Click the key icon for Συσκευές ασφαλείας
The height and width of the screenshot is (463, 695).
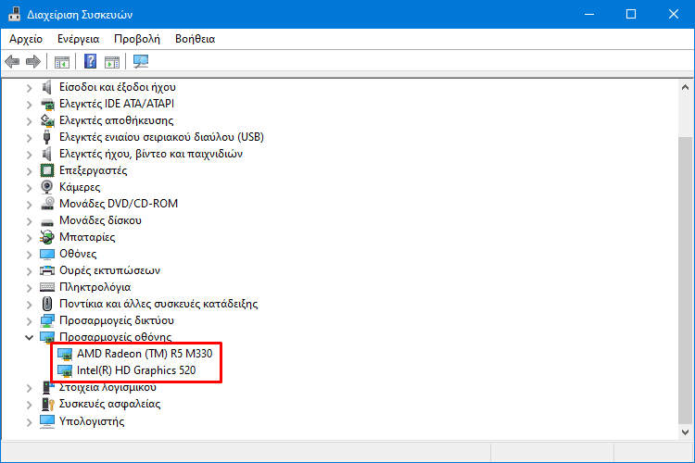(x=47, y=404)
